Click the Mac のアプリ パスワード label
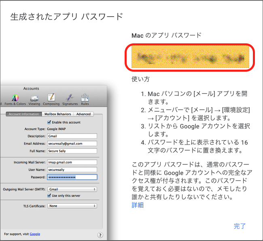Viewport: 263px width, 241px height. [166, 35]
